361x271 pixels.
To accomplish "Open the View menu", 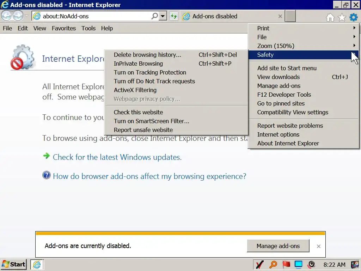I will (x=39, y=28).
